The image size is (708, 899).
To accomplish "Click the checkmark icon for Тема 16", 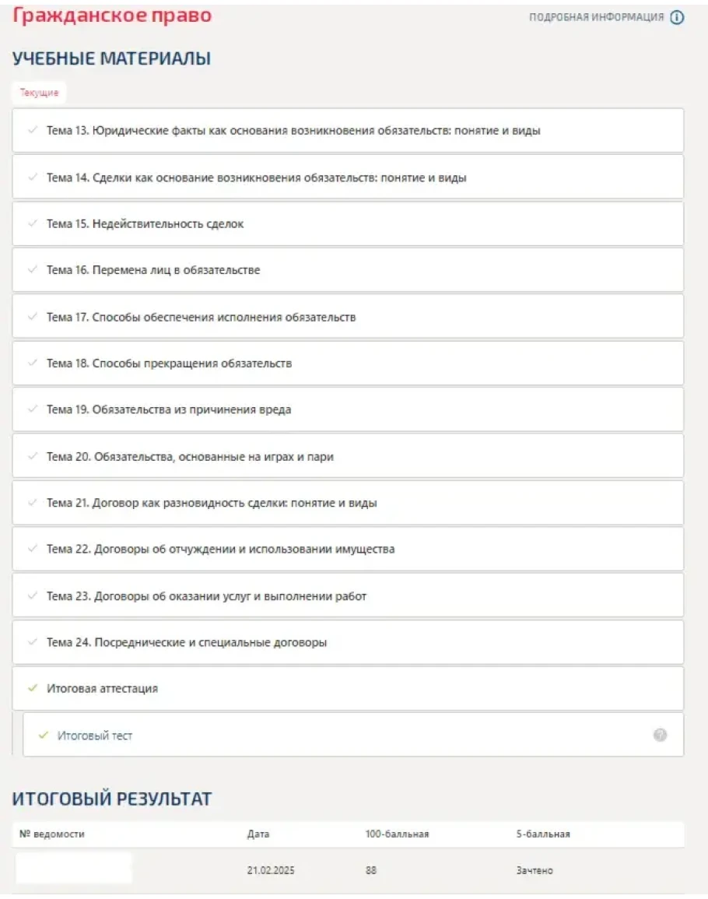I will pos(32,270).
